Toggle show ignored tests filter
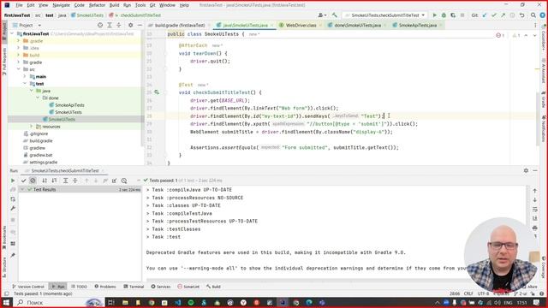Screen dimensions: 548x308 coord(33,181)
